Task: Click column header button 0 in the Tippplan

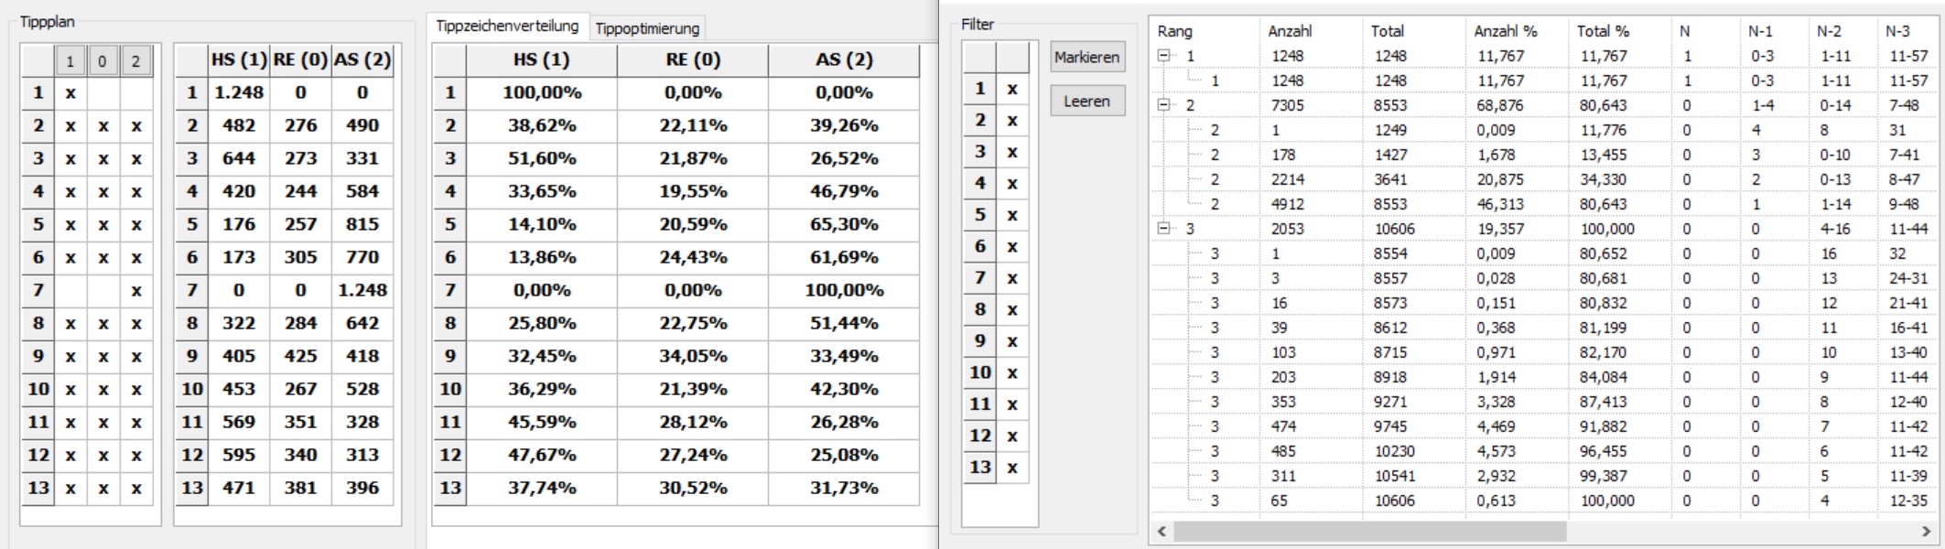Action: point(103,61)
